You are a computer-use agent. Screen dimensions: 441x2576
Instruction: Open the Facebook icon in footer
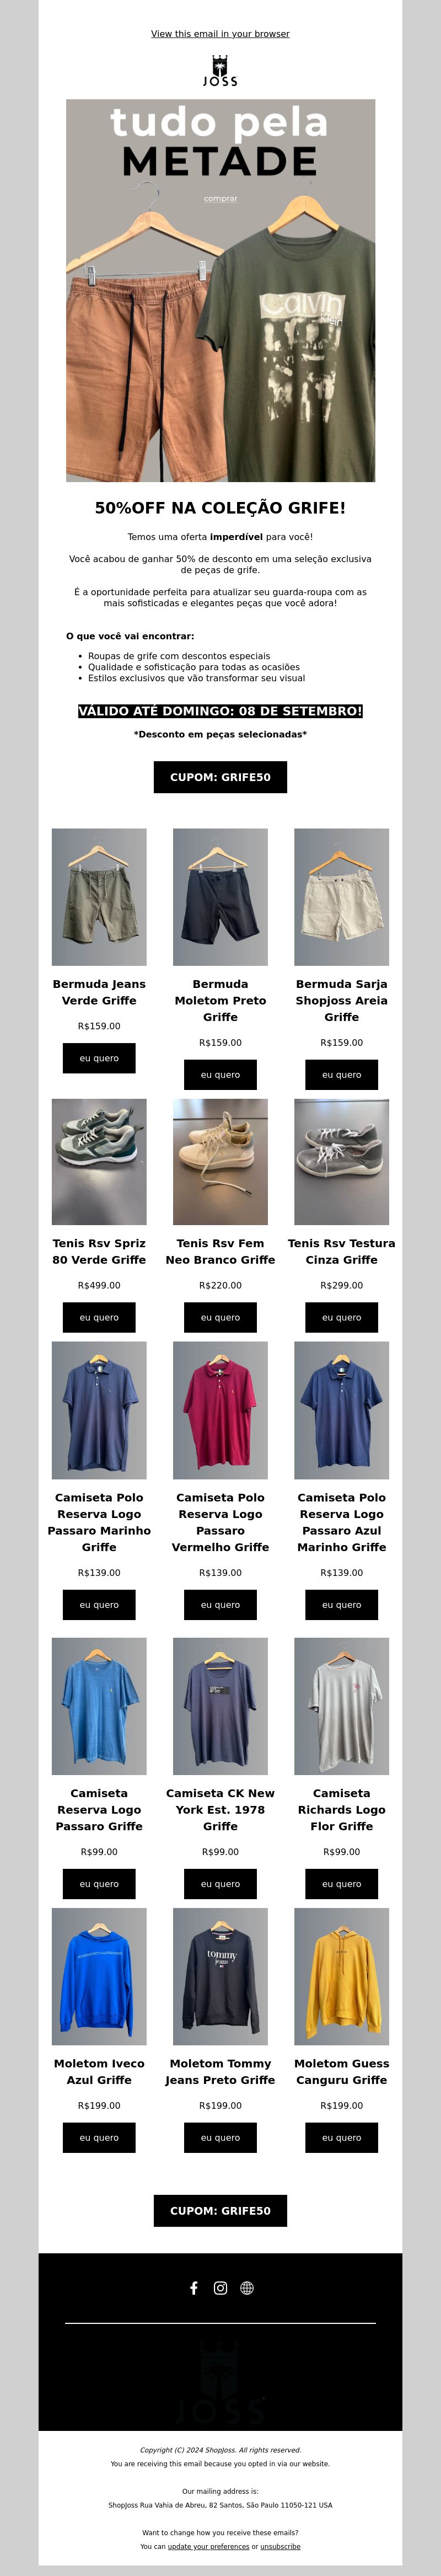coord(194,2288)
